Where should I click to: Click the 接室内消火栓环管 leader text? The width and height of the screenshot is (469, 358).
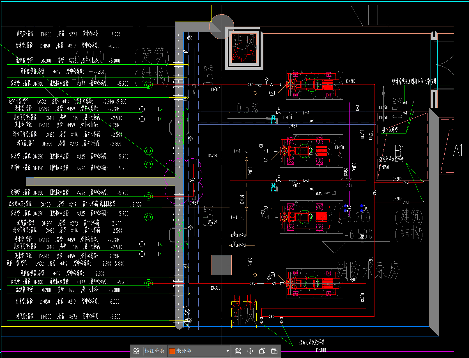312,342
